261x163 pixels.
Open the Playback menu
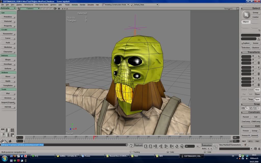tap(138, 145)
